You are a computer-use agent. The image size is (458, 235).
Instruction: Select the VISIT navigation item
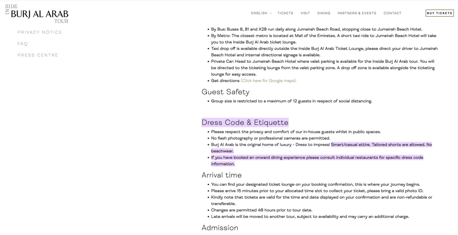point(305,13)
